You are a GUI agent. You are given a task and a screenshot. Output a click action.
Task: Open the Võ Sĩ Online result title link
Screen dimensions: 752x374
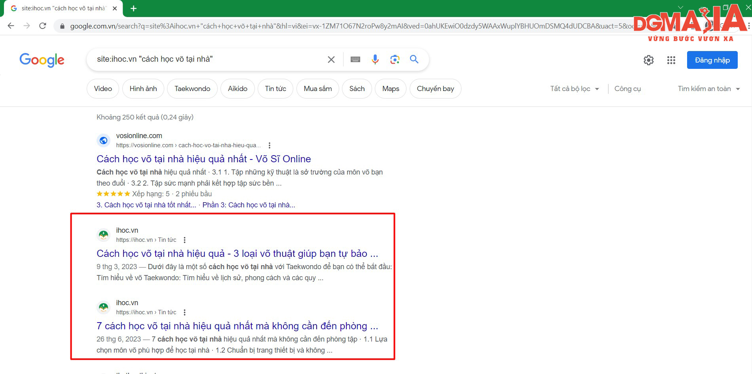(204, 159)
